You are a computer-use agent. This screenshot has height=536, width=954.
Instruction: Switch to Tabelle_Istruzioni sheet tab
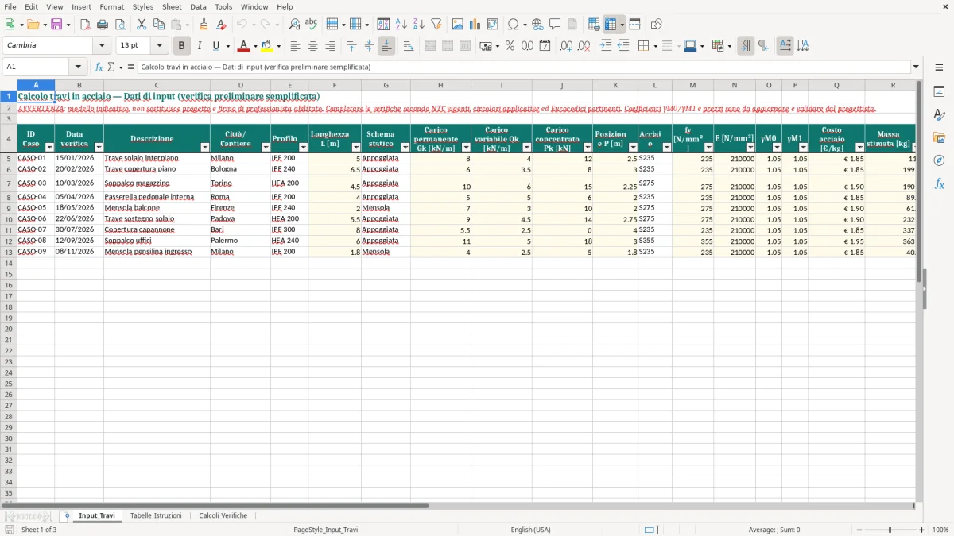coord(156,515)
